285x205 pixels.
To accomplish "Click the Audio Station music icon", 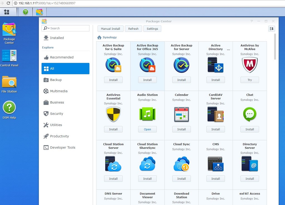I will click(148, 114).
